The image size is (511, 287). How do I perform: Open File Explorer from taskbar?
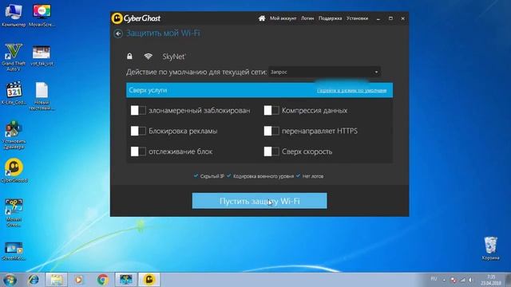click(x=57, y=280)
